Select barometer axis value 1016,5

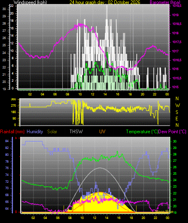[x=177, y=60]
